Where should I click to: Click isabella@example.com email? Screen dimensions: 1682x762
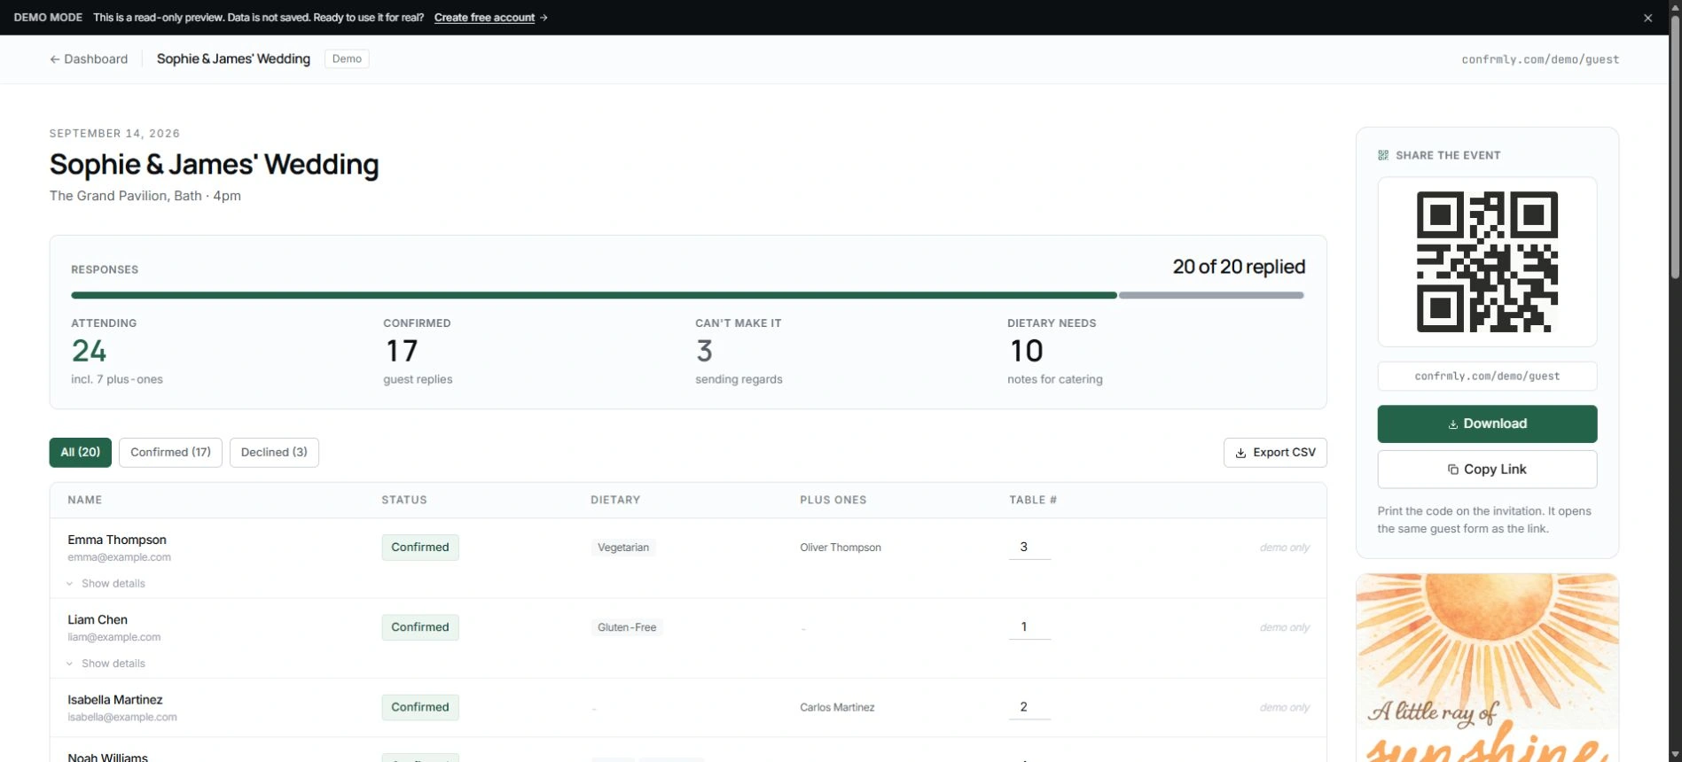[122, 717]
